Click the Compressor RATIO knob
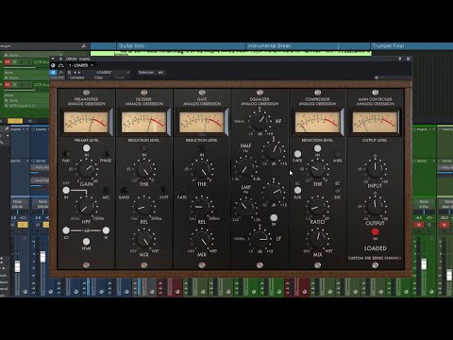Image resolution: width=453 pixels, height=340 pixels. 317,207
